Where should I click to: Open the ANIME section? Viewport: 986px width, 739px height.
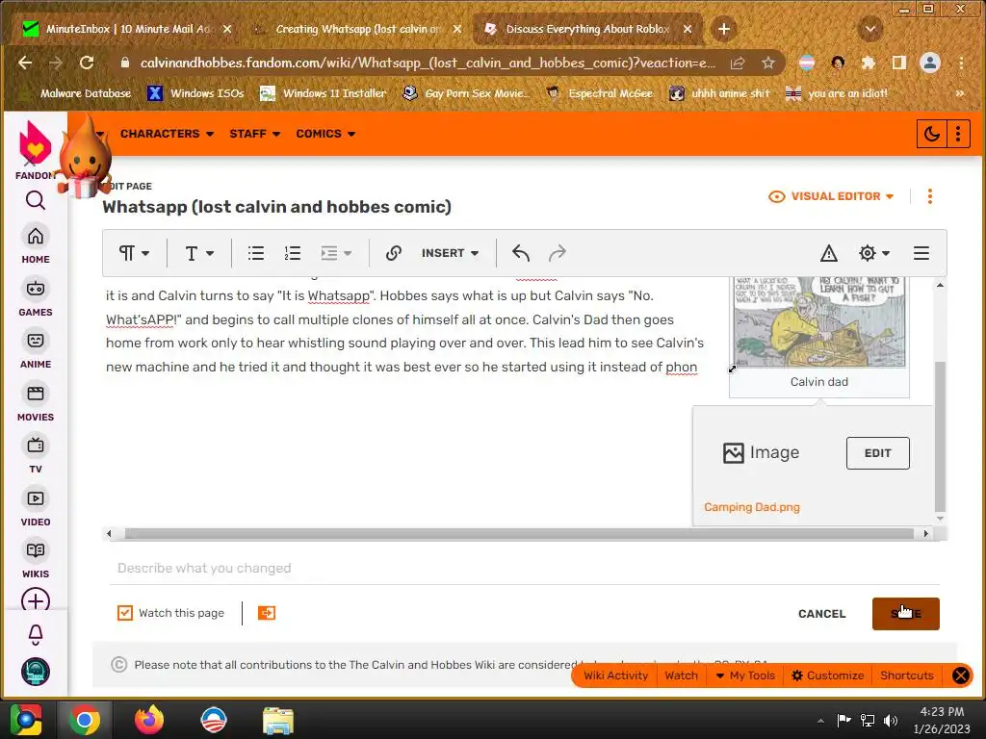pyautogui.click(x=36, y=349)
